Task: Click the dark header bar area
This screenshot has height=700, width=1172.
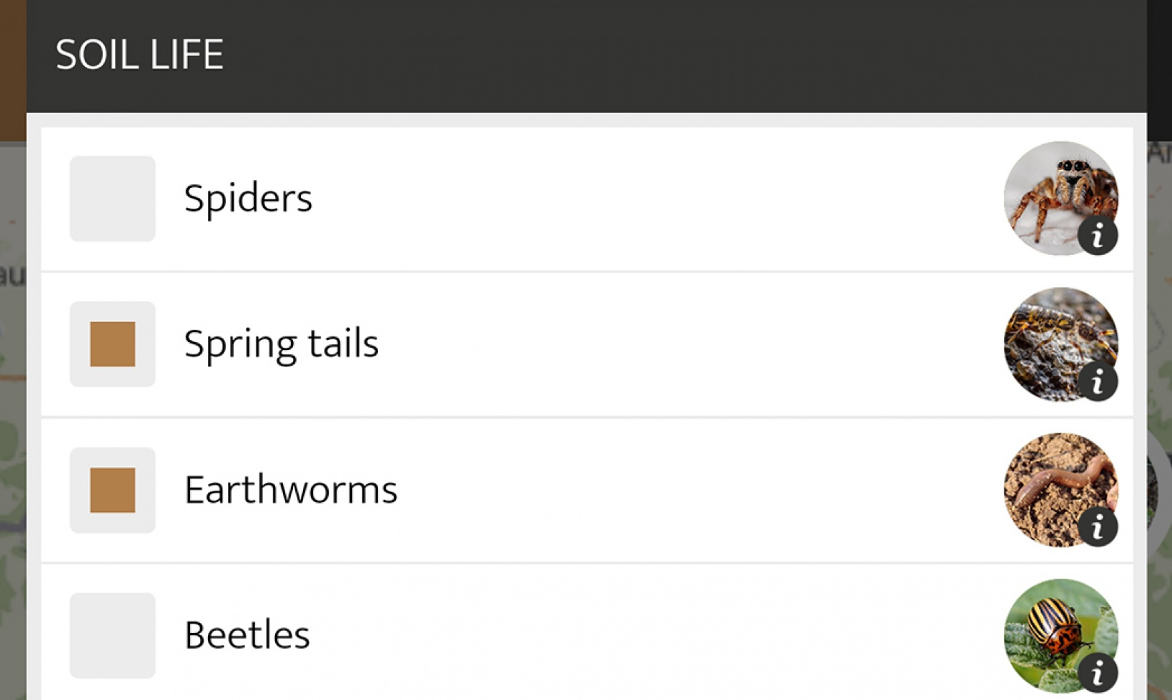Action: coord(643,54)
